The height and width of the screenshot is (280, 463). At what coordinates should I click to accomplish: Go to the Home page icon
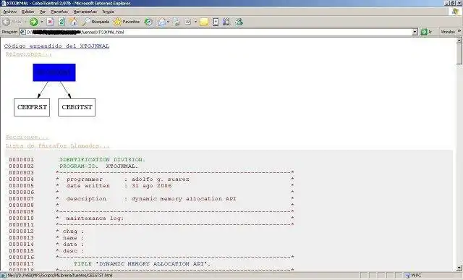pos(73,22)
